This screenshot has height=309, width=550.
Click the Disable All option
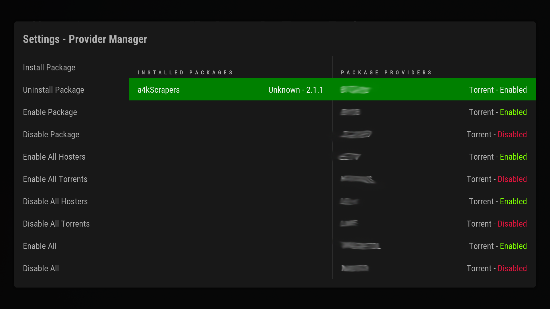pyautogui.click(x=41, y=268)
